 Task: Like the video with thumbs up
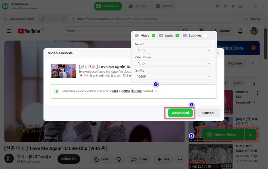tap(101, 159)
